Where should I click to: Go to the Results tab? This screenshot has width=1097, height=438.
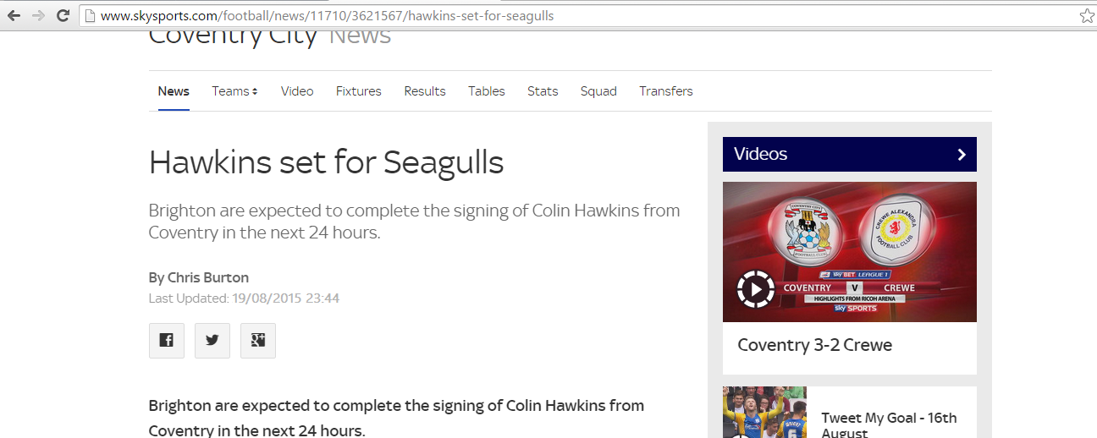[x=425, y=91]
